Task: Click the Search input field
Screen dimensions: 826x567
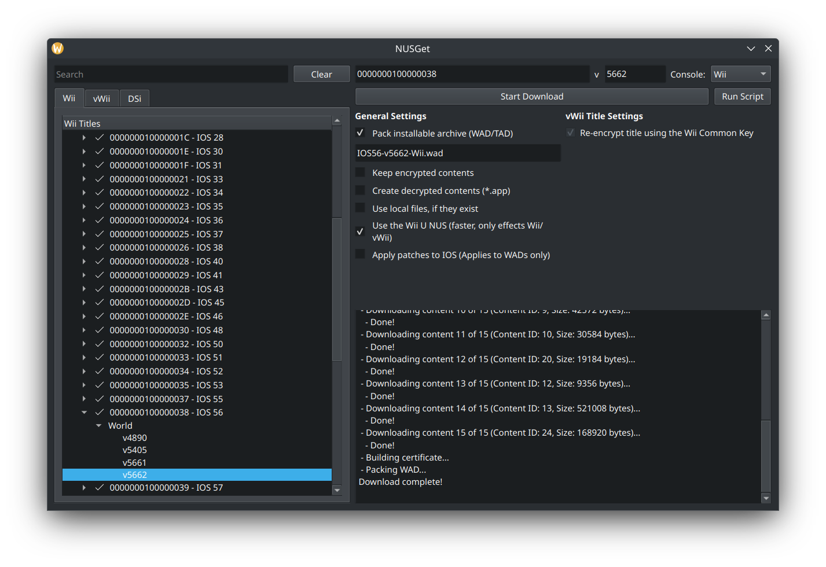Action: pos(171,74)
